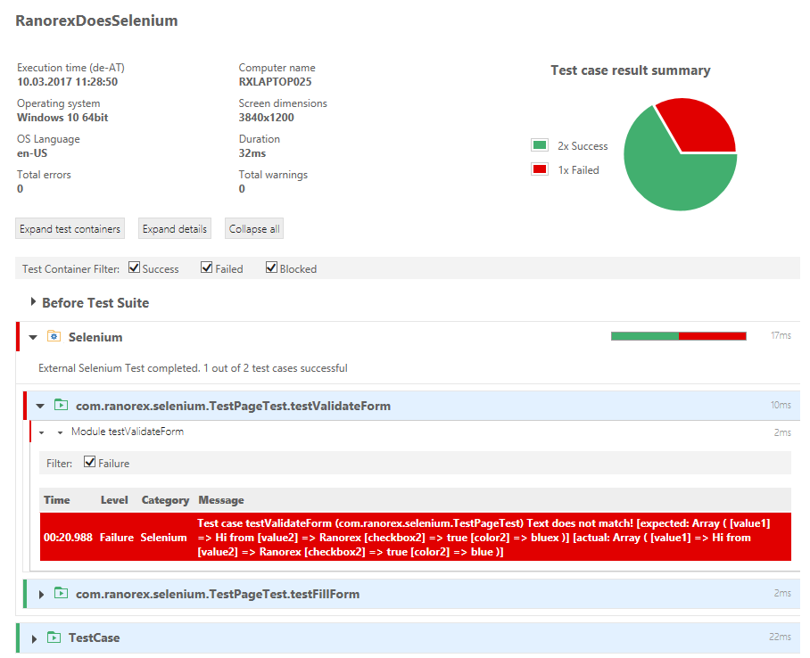
Task: Click the RanorexDoesSelenium report title
Action: click(x=96, y=21)
